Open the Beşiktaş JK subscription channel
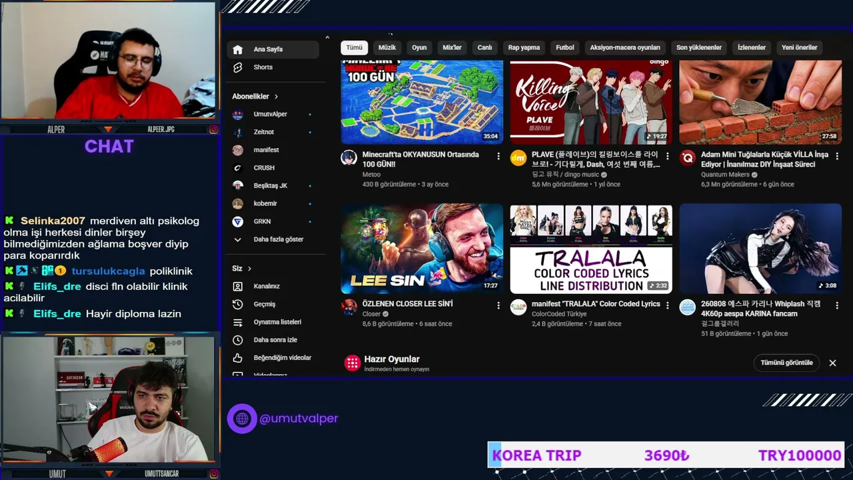This screenshot has height=480, width=853. pos(273,185)
